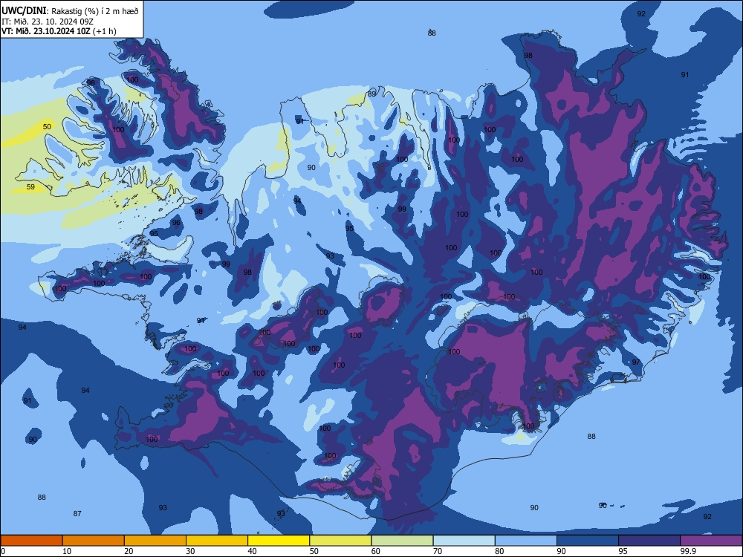Click the 'VT: Mið. 23.10.2024 10Z (+1 h)' line

[59, 31]
